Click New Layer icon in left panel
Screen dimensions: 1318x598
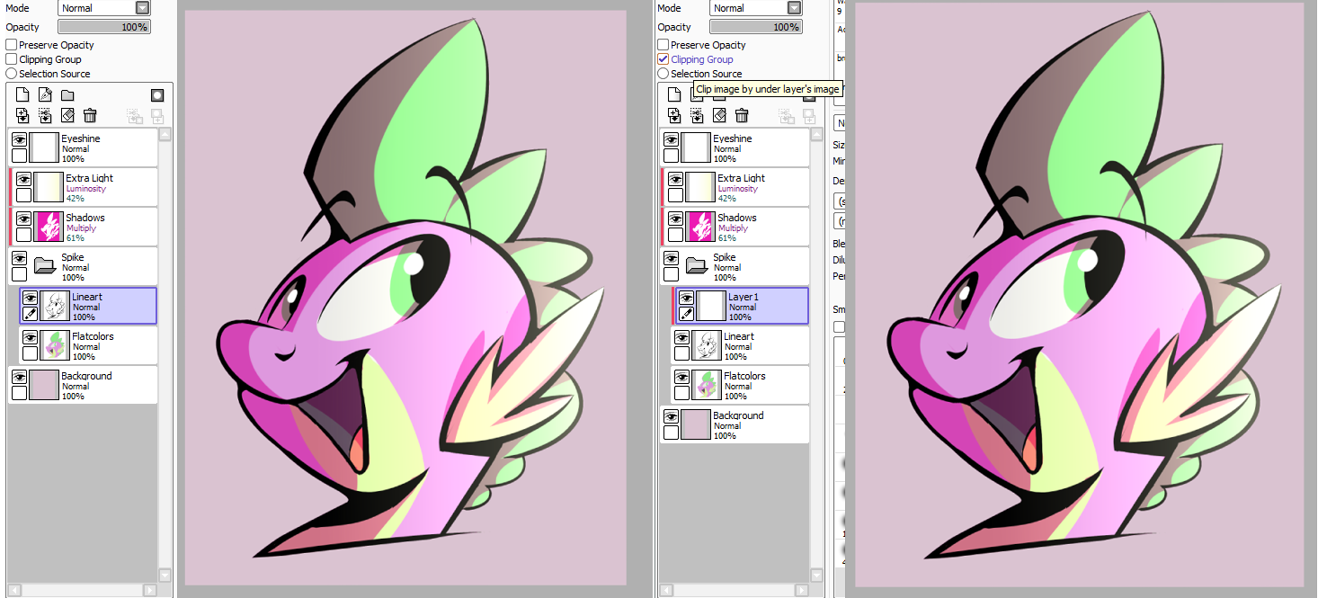pos(22,95)
